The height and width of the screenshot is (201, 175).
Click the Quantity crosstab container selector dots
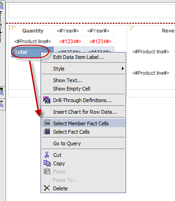tap(12, 28)
